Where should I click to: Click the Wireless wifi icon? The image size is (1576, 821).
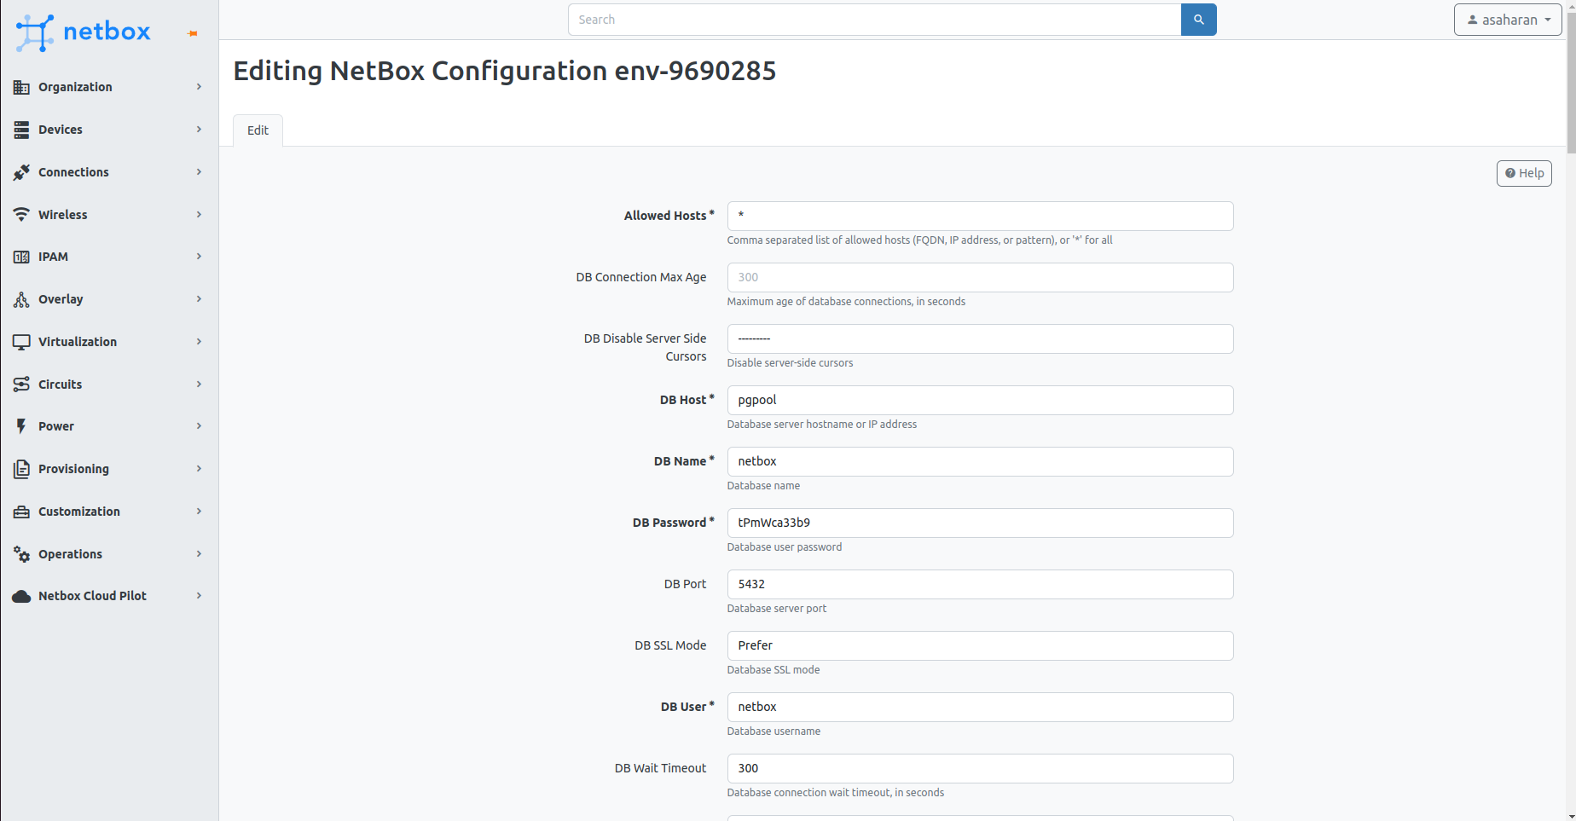point(21,215)
